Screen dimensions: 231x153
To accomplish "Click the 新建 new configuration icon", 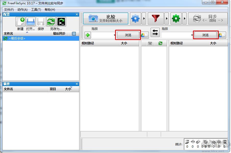I will (20, 22).
